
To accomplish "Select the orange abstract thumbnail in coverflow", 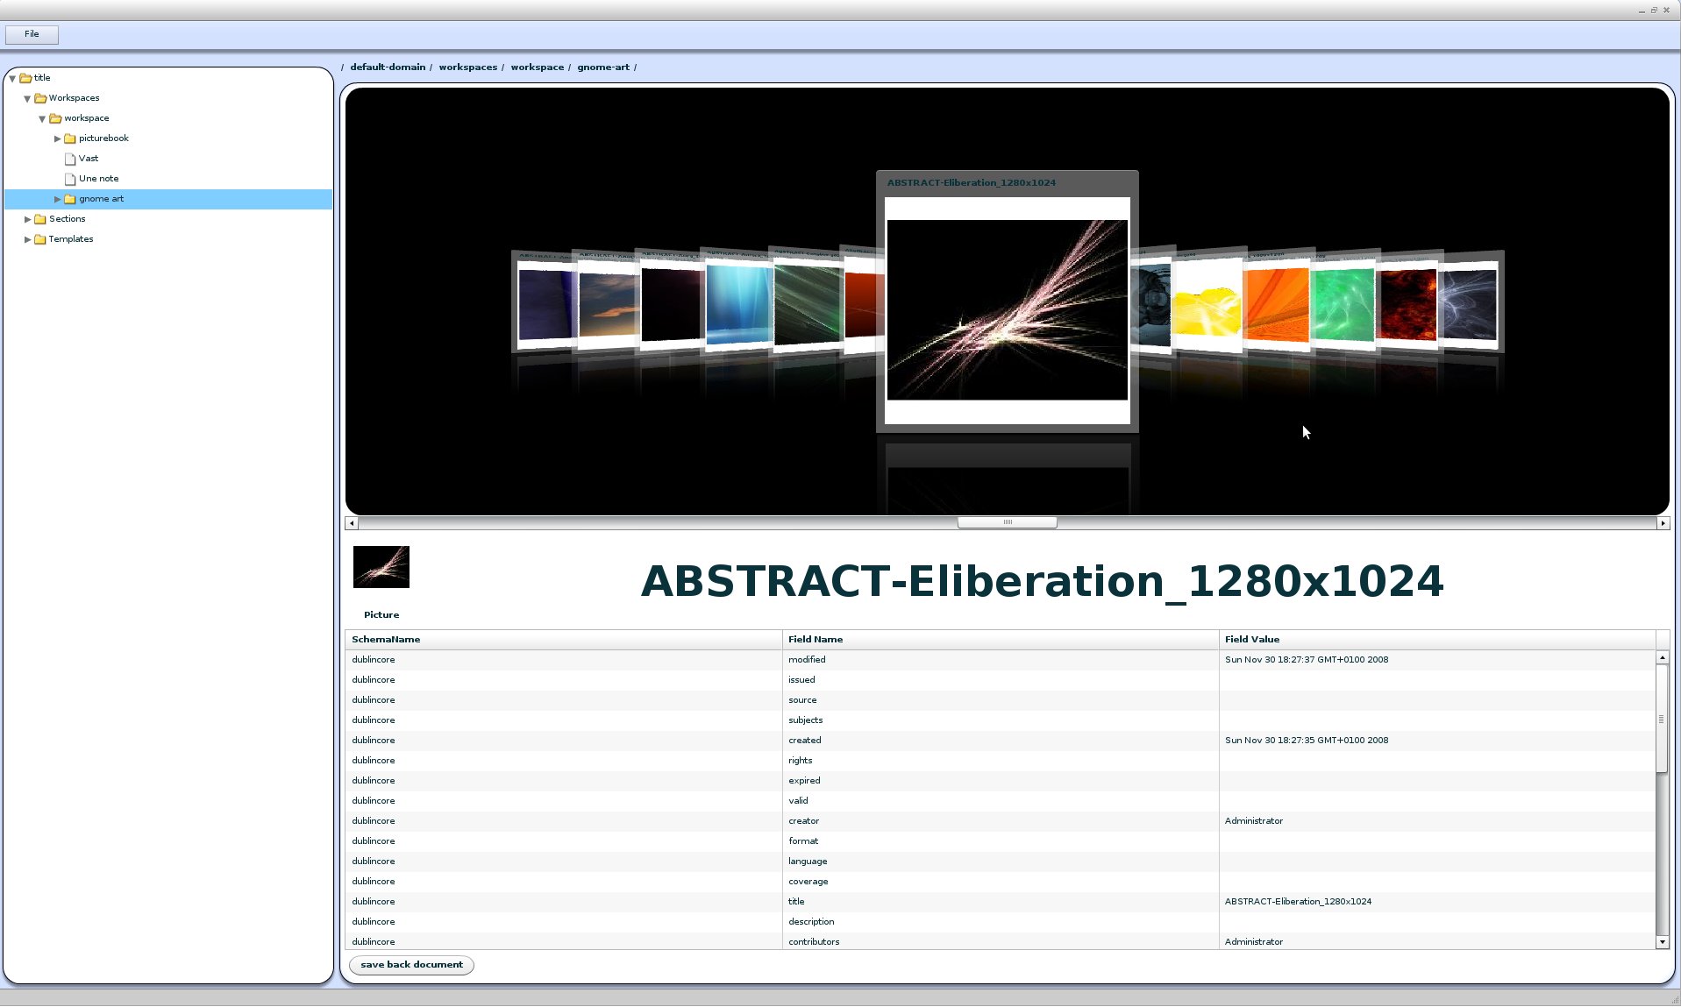I will pos(1276,304).
